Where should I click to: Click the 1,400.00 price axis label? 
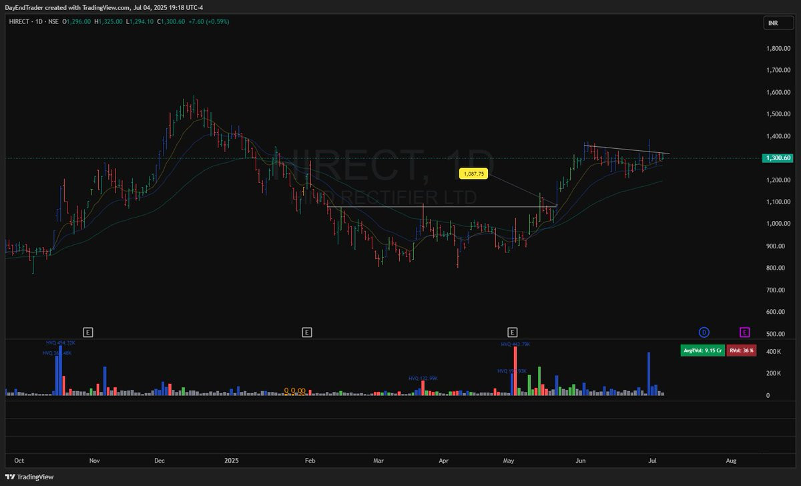pyautogui.click(x=778, y=136)
